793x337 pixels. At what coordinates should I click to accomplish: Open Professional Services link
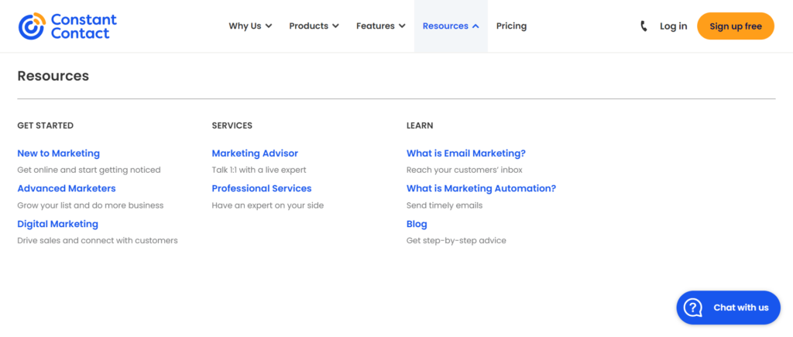(x=262, y=189)
